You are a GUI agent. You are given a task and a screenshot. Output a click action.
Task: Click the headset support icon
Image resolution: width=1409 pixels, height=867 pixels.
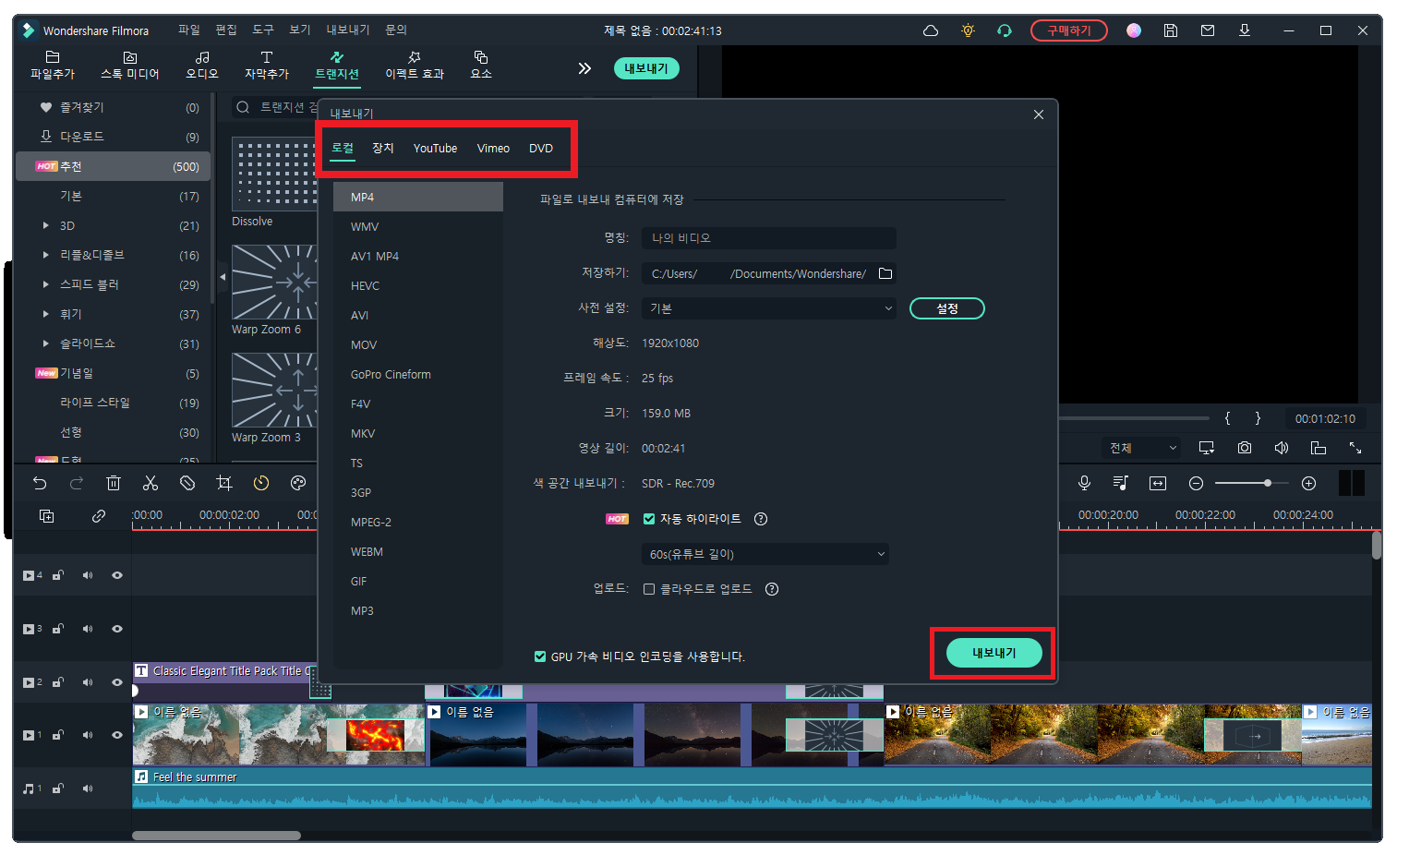pyautogui.click(x=1005, y=30)
